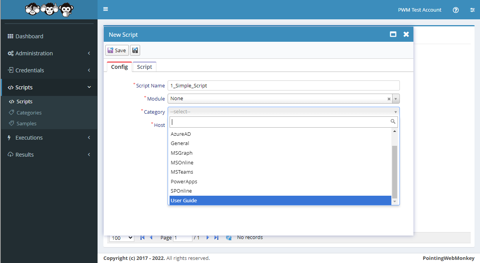Viewport: 480px width, 263px height.
Task: Open Categories in the sidebar
Action: click(x=29, y=113)
